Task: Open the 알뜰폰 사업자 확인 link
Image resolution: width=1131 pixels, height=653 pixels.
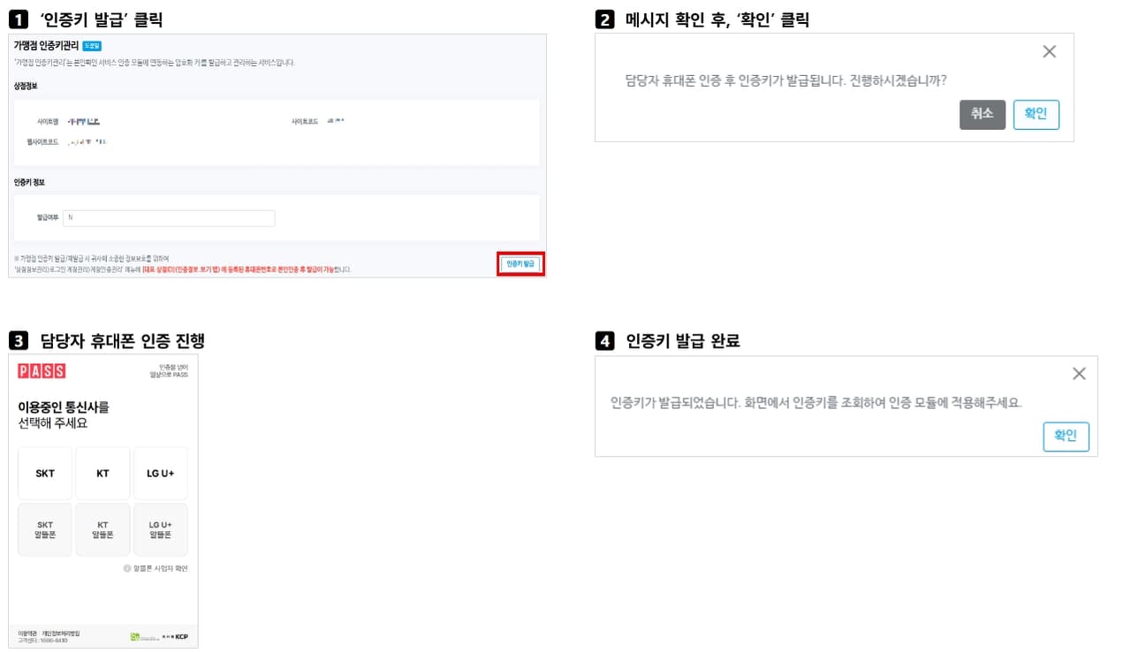Action: pos(160,568)
